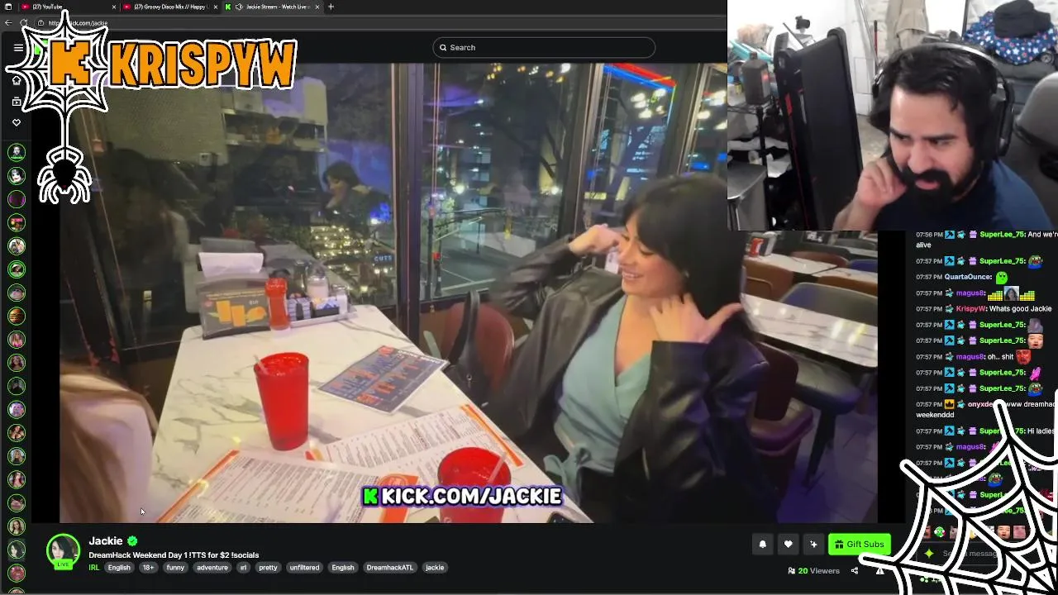This screenshot has height=595, width=1058.
Task: Follow Jackie using the heart button
Action: (788, 544)
